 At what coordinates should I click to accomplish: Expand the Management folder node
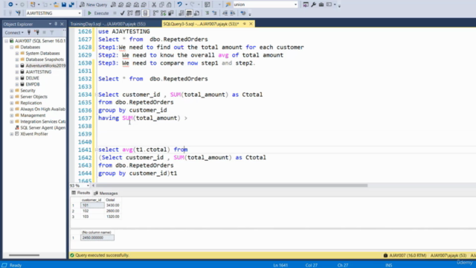click(12, 115)
